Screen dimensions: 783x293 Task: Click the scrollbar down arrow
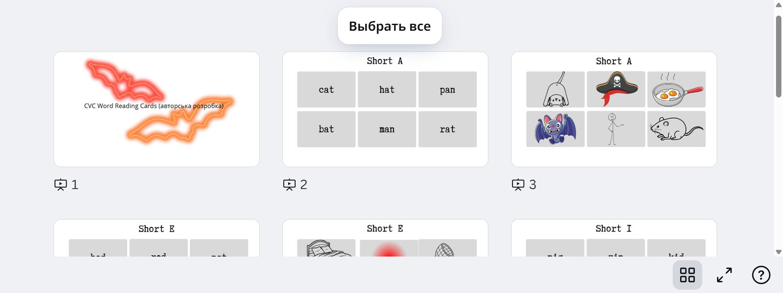point(779,252)
